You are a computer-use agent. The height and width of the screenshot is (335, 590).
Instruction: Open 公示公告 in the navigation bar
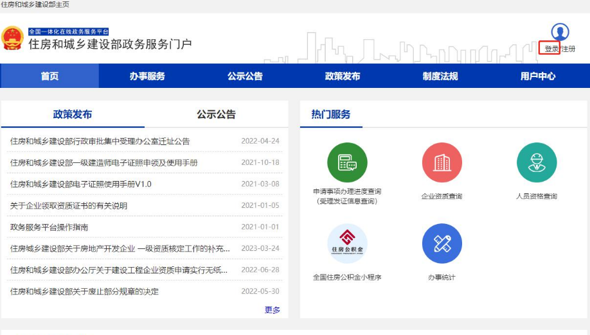[245, 76]
